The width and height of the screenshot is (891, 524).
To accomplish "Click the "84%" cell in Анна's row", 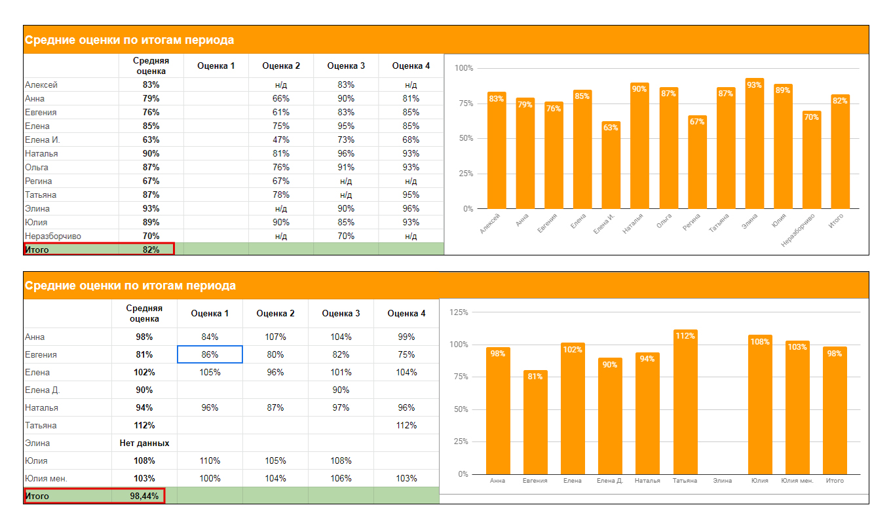I will click(x=210, y=337).
